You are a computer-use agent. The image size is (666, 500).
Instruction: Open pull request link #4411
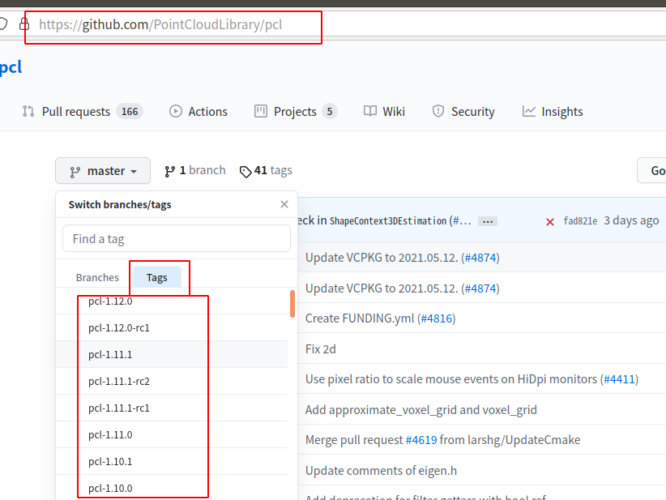(619, 379)
